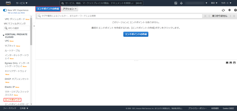Click the sidebar vertical scrollbar thumb
This screenshot has width=237, height=111.
tap(31, 31)
